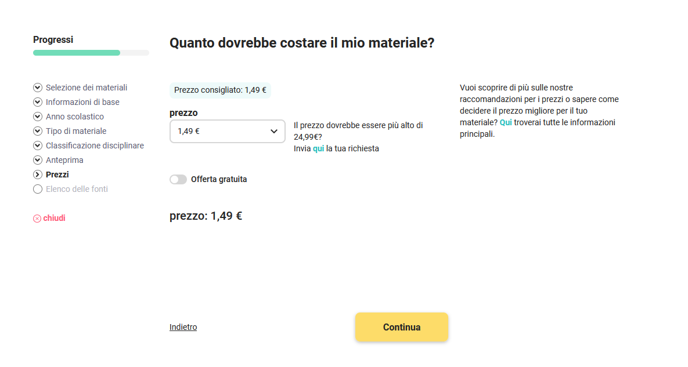Open the prezzo dropdown showing 1,49 €
The image size is (688, 367).
click(221, 131)
